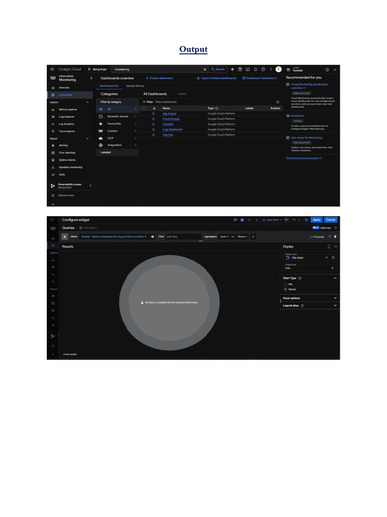
Task: Switch to the Dashboard list tab
Action: (109, 86)
